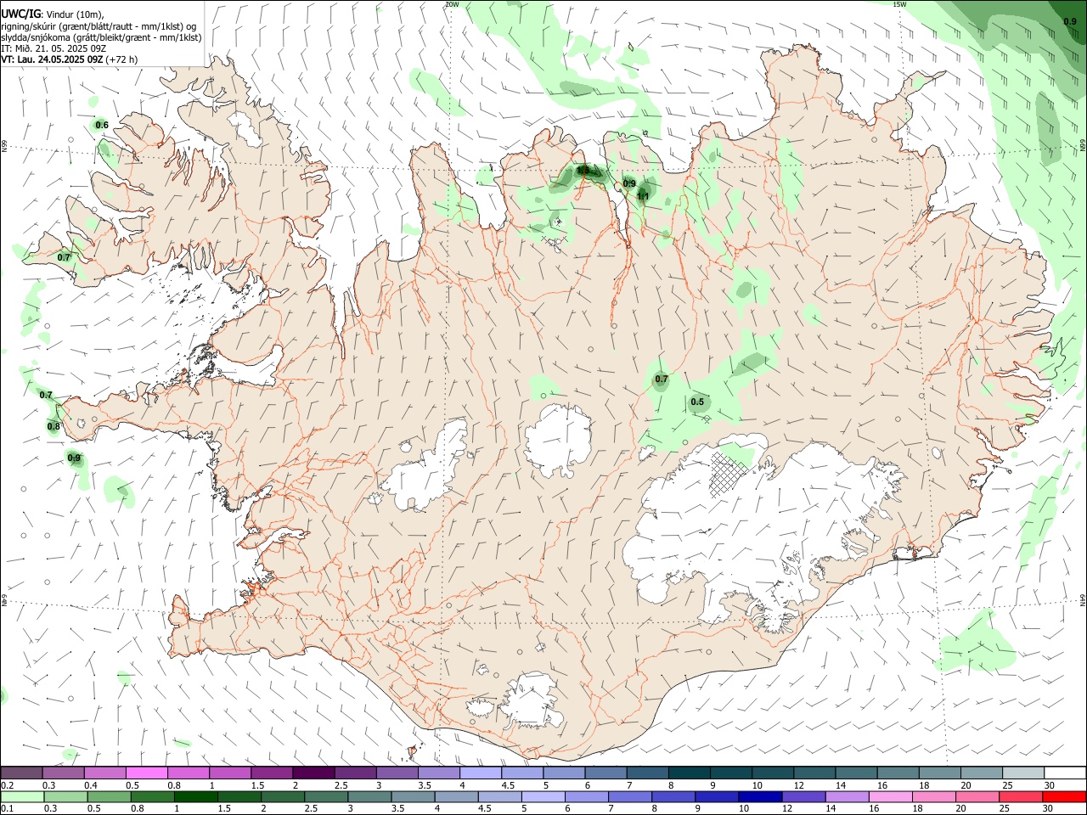Click rain-scale swatch between 2.5 and 3

pyautogui.click(x=325, y=796)
